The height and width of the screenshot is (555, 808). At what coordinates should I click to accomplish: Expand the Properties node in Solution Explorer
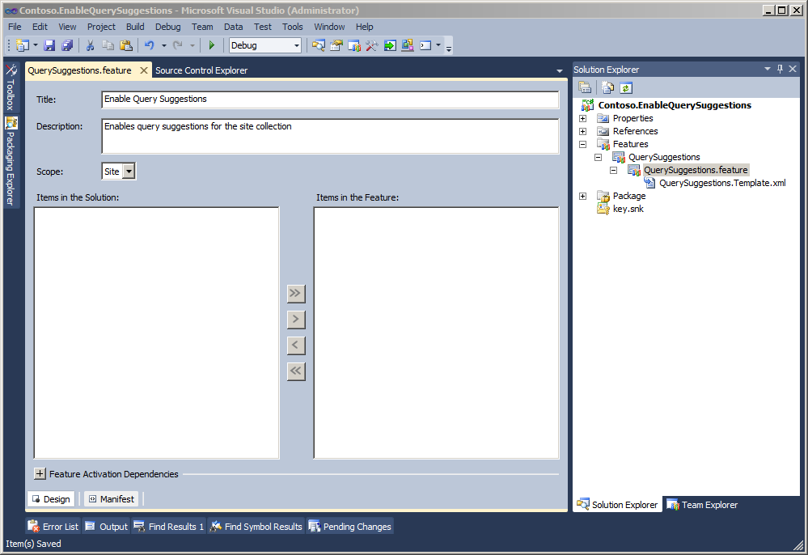[x=583, y=118]
